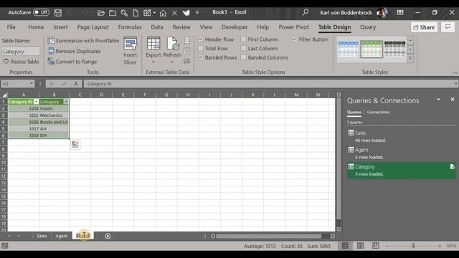Select the green table style thumbnail
This screenshot has width=459, height=258.
coord(372,49)
